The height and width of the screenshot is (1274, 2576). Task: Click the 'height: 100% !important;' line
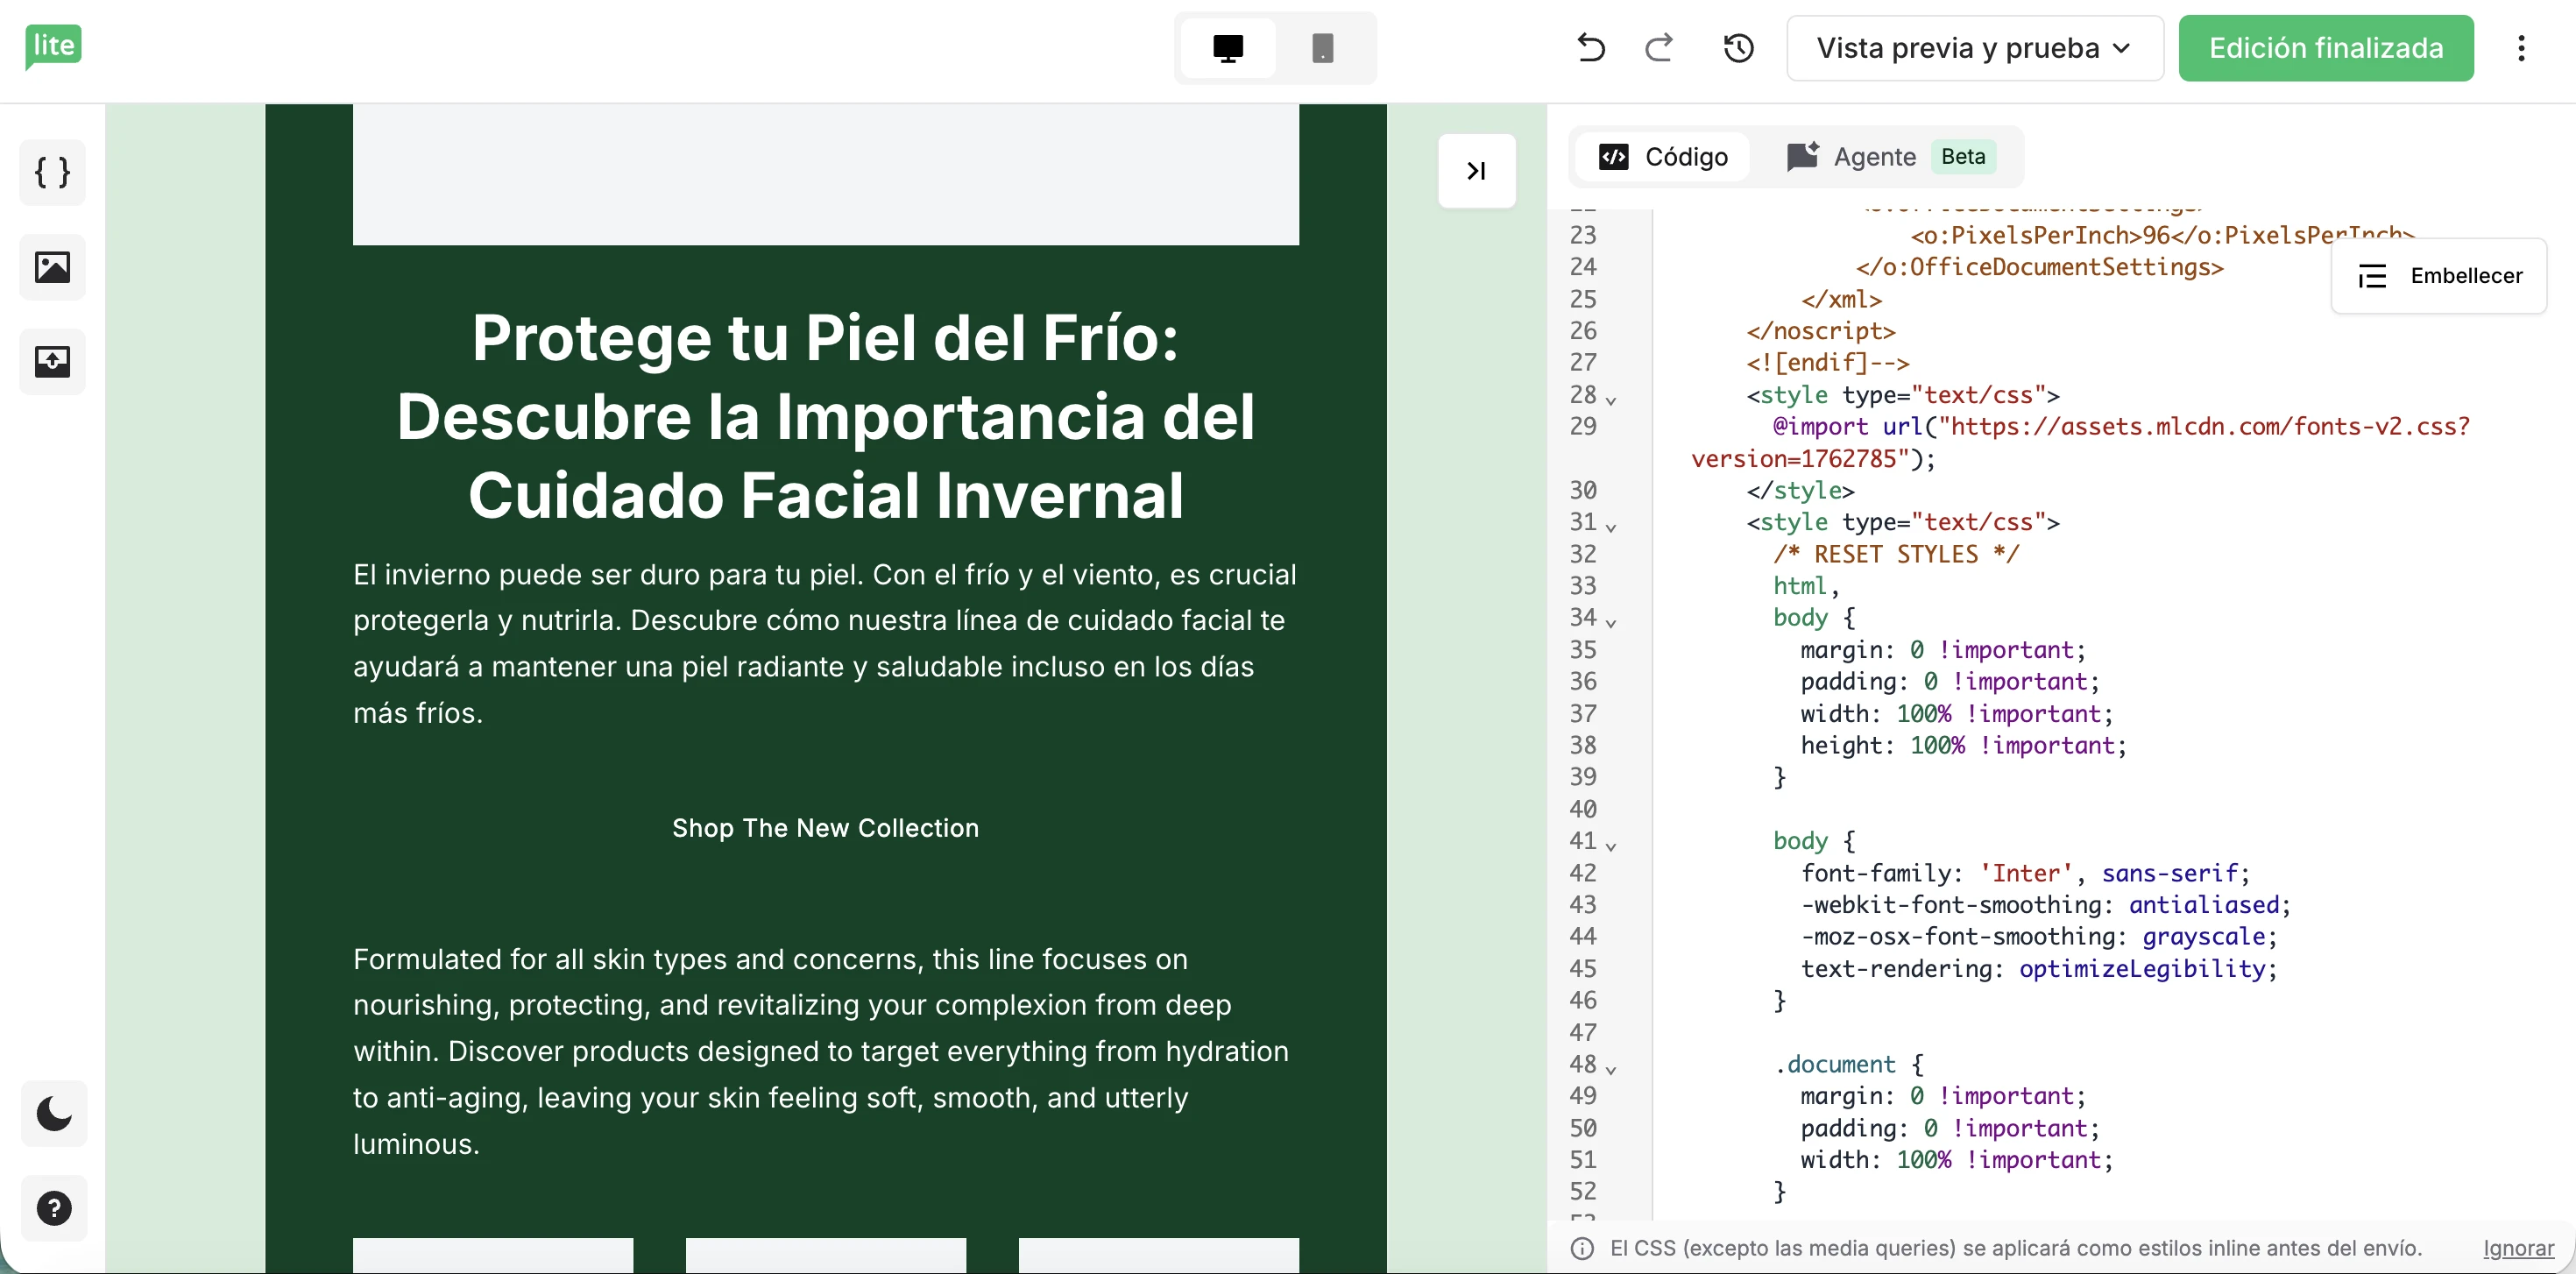pyautogui.click(x=1963, y=745)
